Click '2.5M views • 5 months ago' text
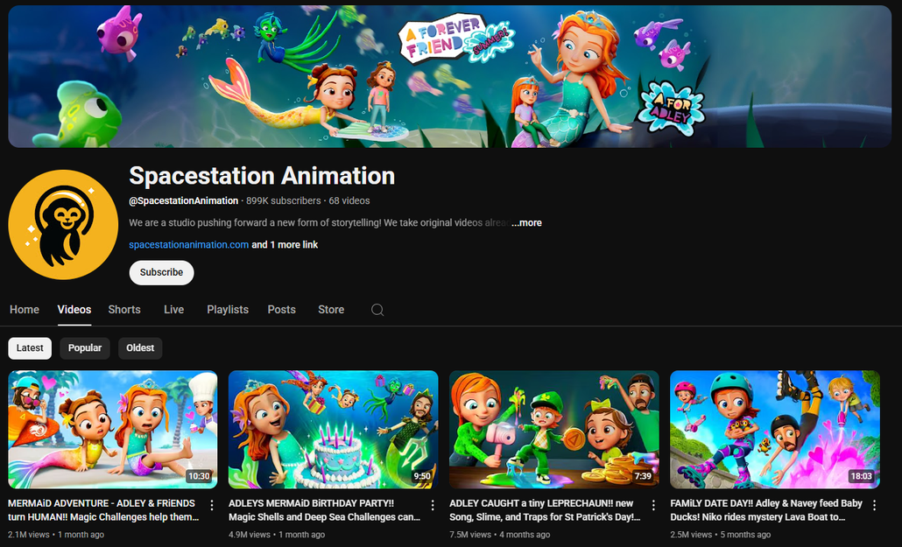The width and height of the screenshot is (902, 547). click(720, 535)
